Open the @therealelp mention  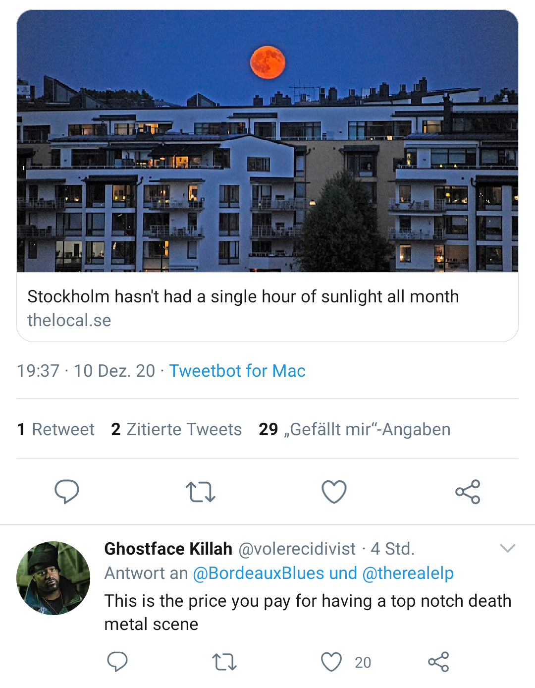coord(408,573)
